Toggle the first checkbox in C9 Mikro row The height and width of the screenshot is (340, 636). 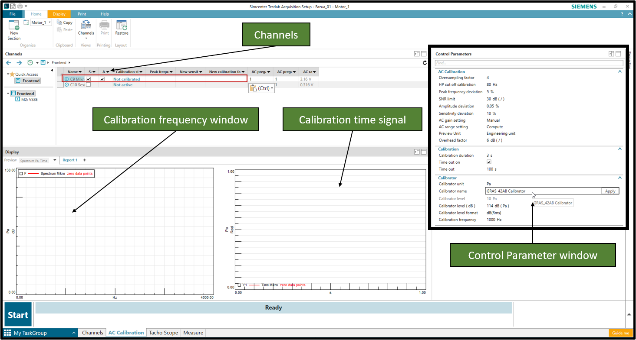pyautogui.click(x=89, y=79)
